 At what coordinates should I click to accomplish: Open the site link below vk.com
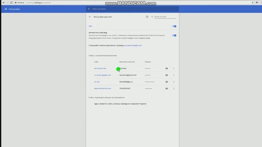coord(102,89)
